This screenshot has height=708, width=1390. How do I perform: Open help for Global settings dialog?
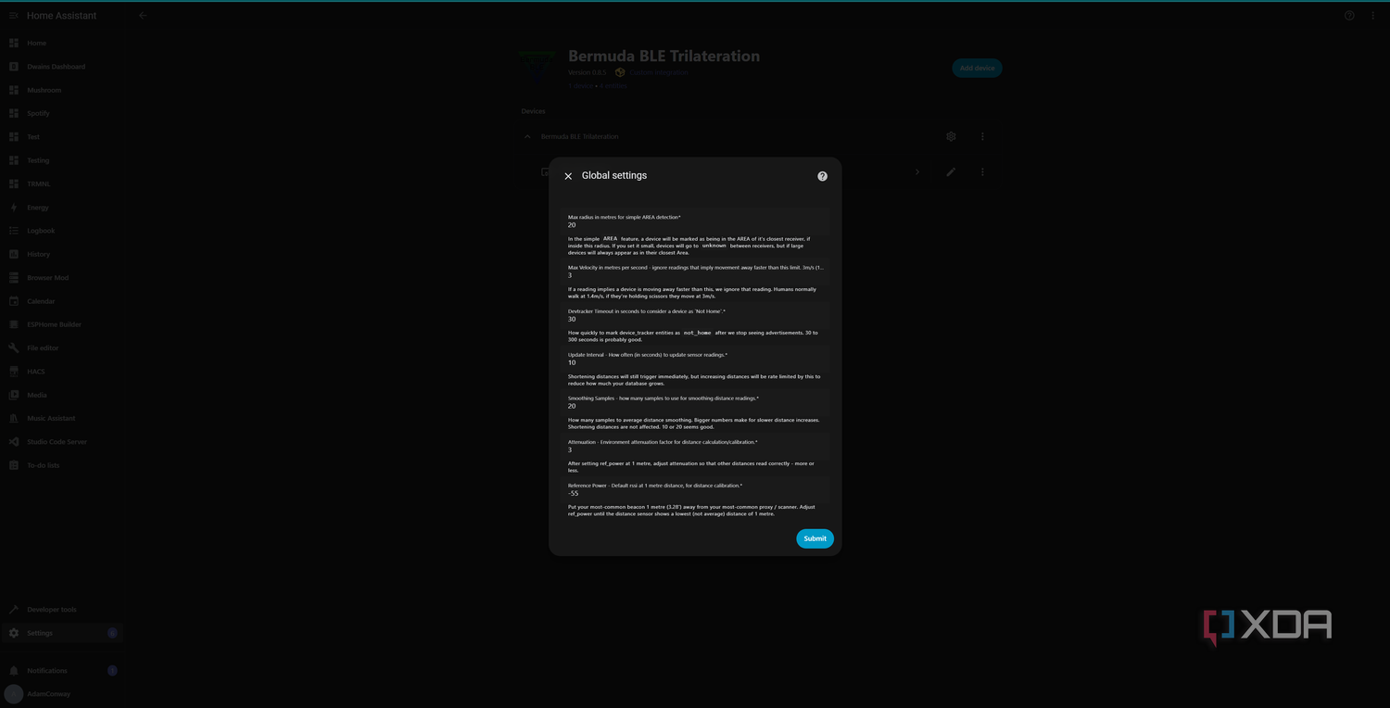click(822, 176)
